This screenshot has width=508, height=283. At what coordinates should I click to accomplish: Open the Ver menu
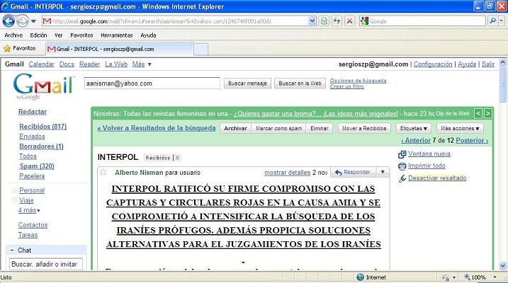click(58, 35)
